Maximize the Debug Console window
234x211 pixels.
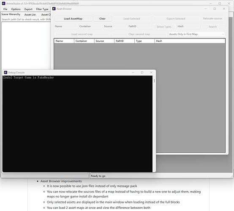142,73
